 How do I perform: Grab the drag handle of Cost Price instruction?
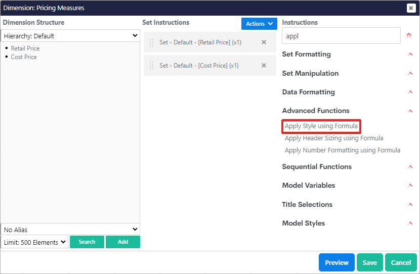pos(151,66)
